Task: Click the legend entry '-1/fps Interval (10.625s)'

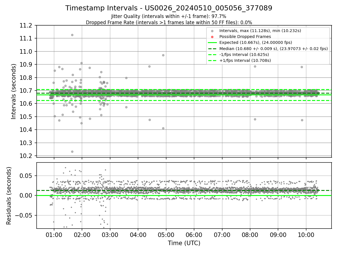Action: pyautogui.click(x=244, y=54)
